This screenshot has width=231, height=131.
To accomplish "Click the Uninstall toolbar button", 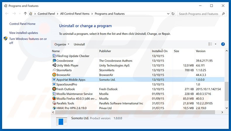I will click(79, 44).
